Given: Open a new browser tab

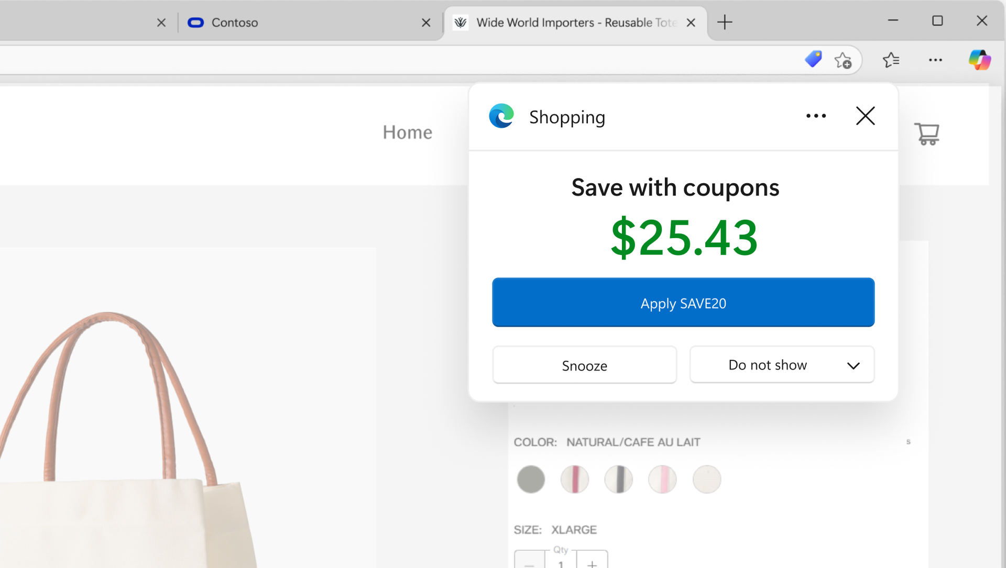Looking at the screenshot, I should click(x=725, y=23).
